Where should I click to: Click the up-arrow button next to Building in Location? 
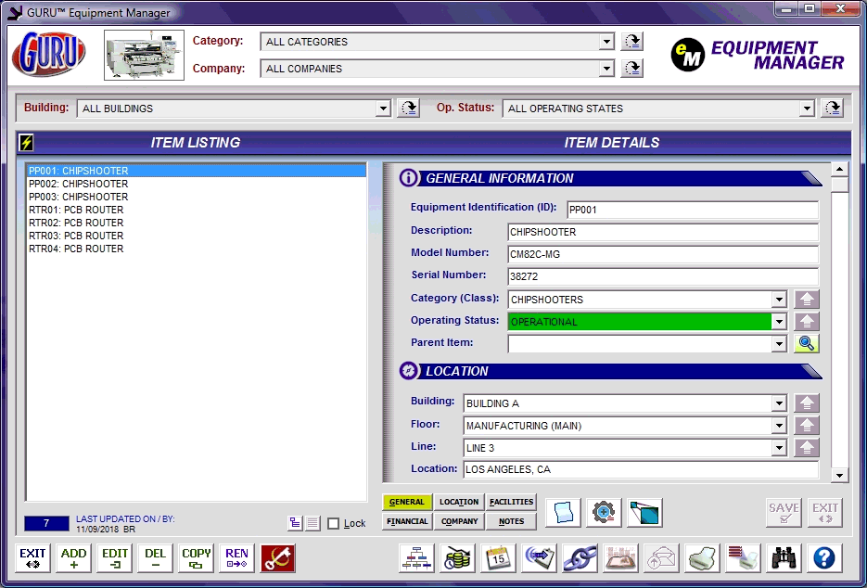(807, 403)
